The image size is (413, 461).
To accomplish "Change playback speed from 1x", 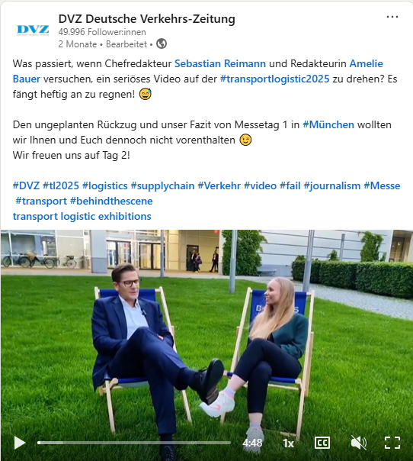I will pyautogui.click(x=288, y=443).
